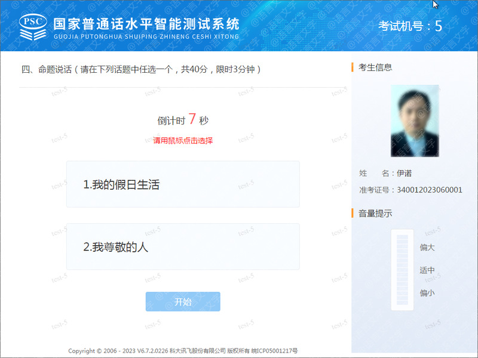Click the 开始 button
This screenshot has height=358, width=478.
point(183,302)
